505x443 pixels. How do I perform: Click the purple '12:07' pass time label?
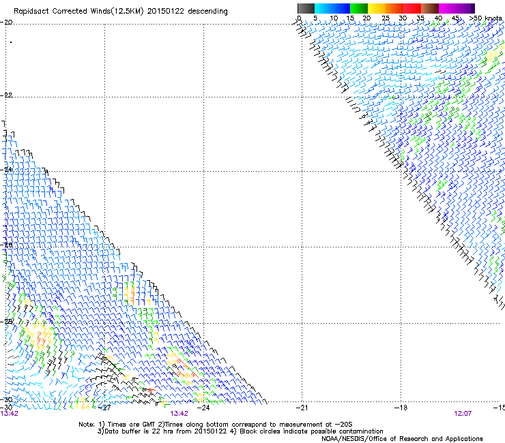click(x=463, y=414)
